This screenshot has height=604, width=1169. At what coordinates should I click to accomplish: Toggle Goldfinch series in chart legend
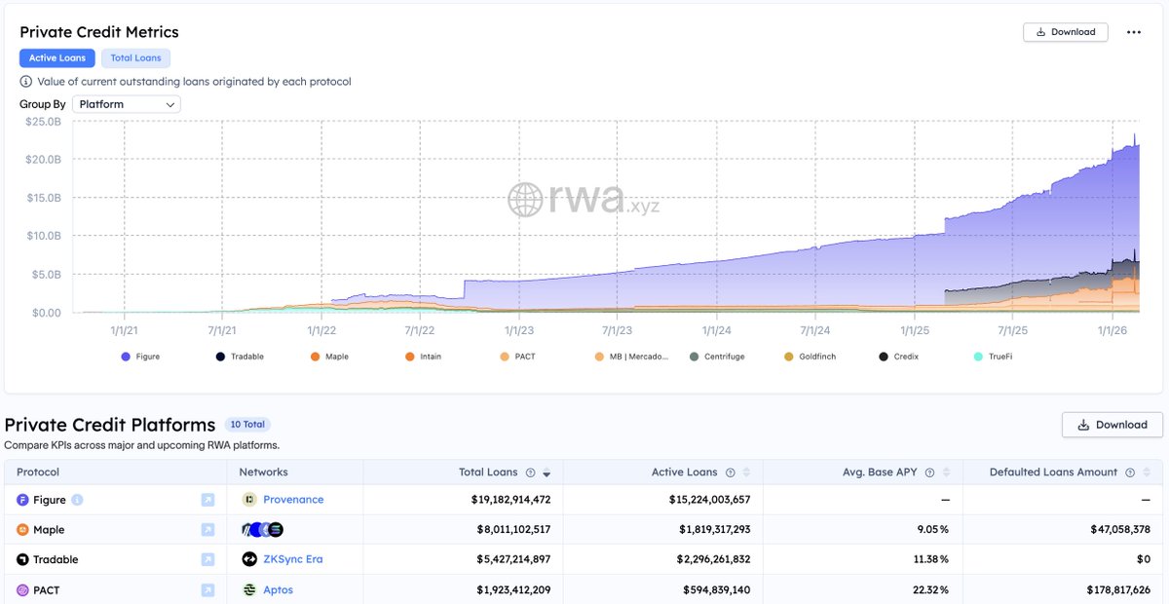(x=811, y=357)
